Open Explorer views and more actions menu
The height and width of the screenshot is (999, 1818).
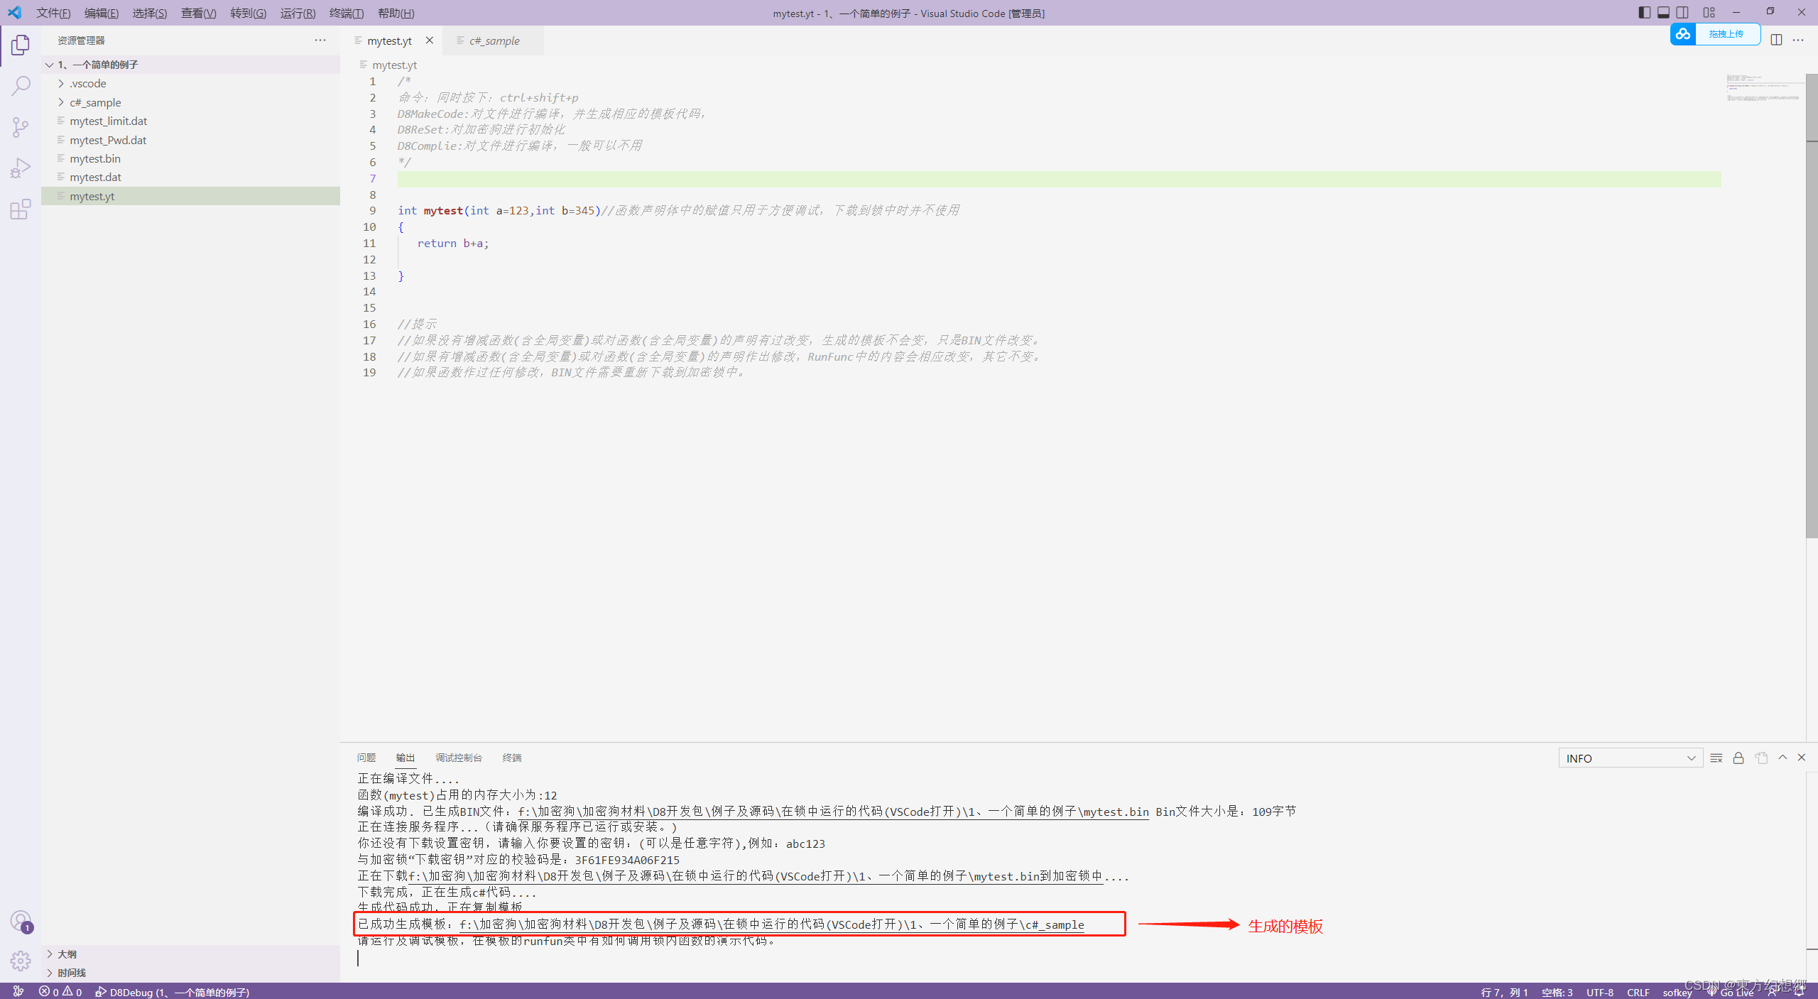[320, 40]
